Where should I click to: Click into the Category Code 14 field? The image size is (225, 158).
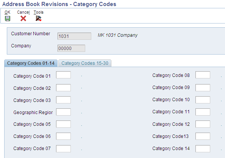click(x=203, y=149)
